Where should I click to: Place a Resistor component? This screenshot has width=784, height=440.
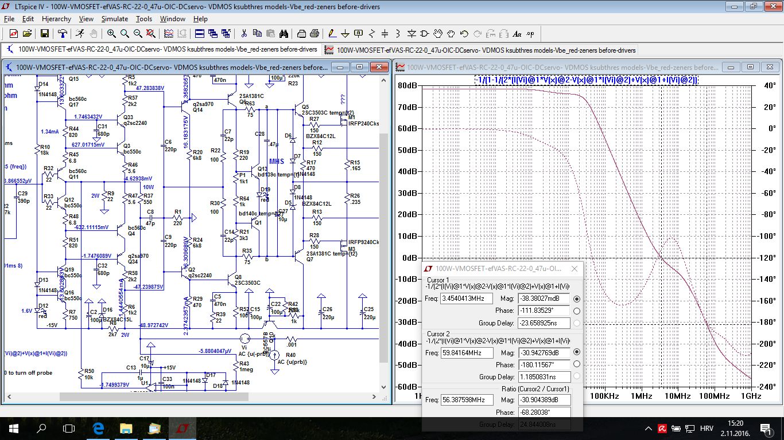(372, 33)
